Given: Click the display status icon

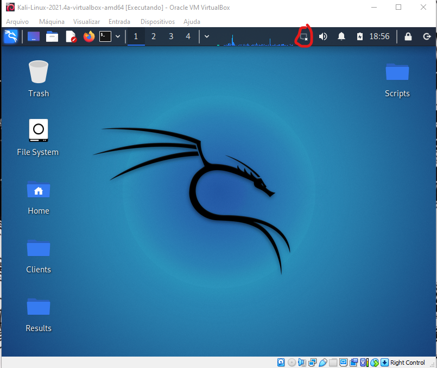Looking at the screenshot, I should 343,363.
